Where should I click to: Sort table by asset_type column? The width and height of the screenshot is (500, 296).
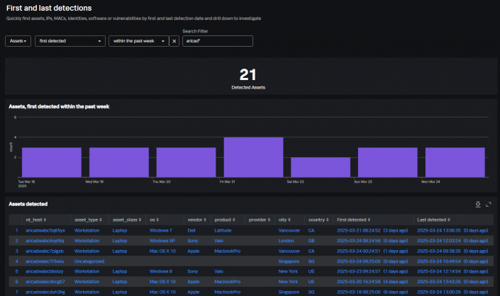(x=88, y=220)
